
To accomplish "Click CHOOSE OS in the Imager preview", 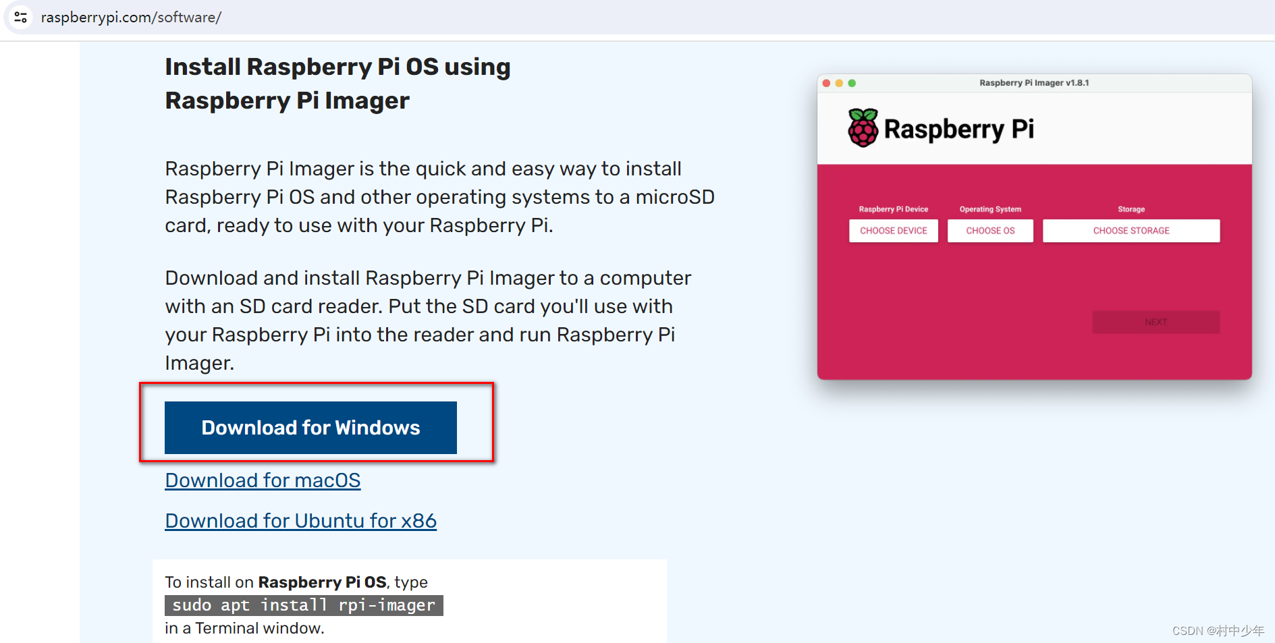I will pyautogui.click(x=990, y=231).
